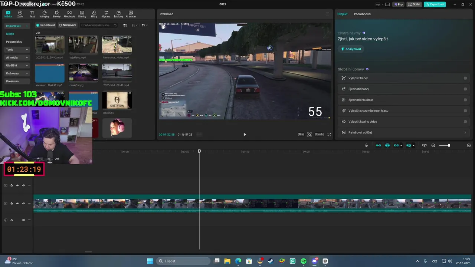Enter fullscreen preview in the player
The width and height of the screenshot is (475, 267).
coord(329,135)
